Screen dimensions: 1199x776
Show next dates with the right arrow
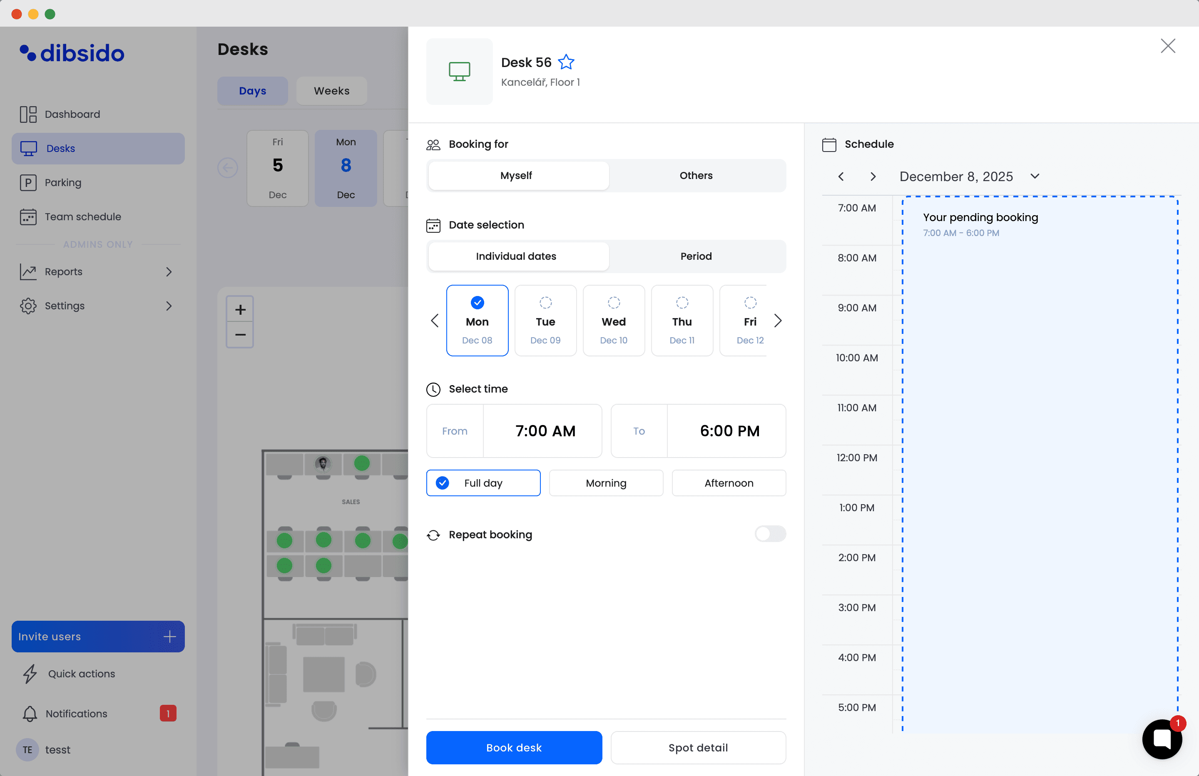[778, 321]
